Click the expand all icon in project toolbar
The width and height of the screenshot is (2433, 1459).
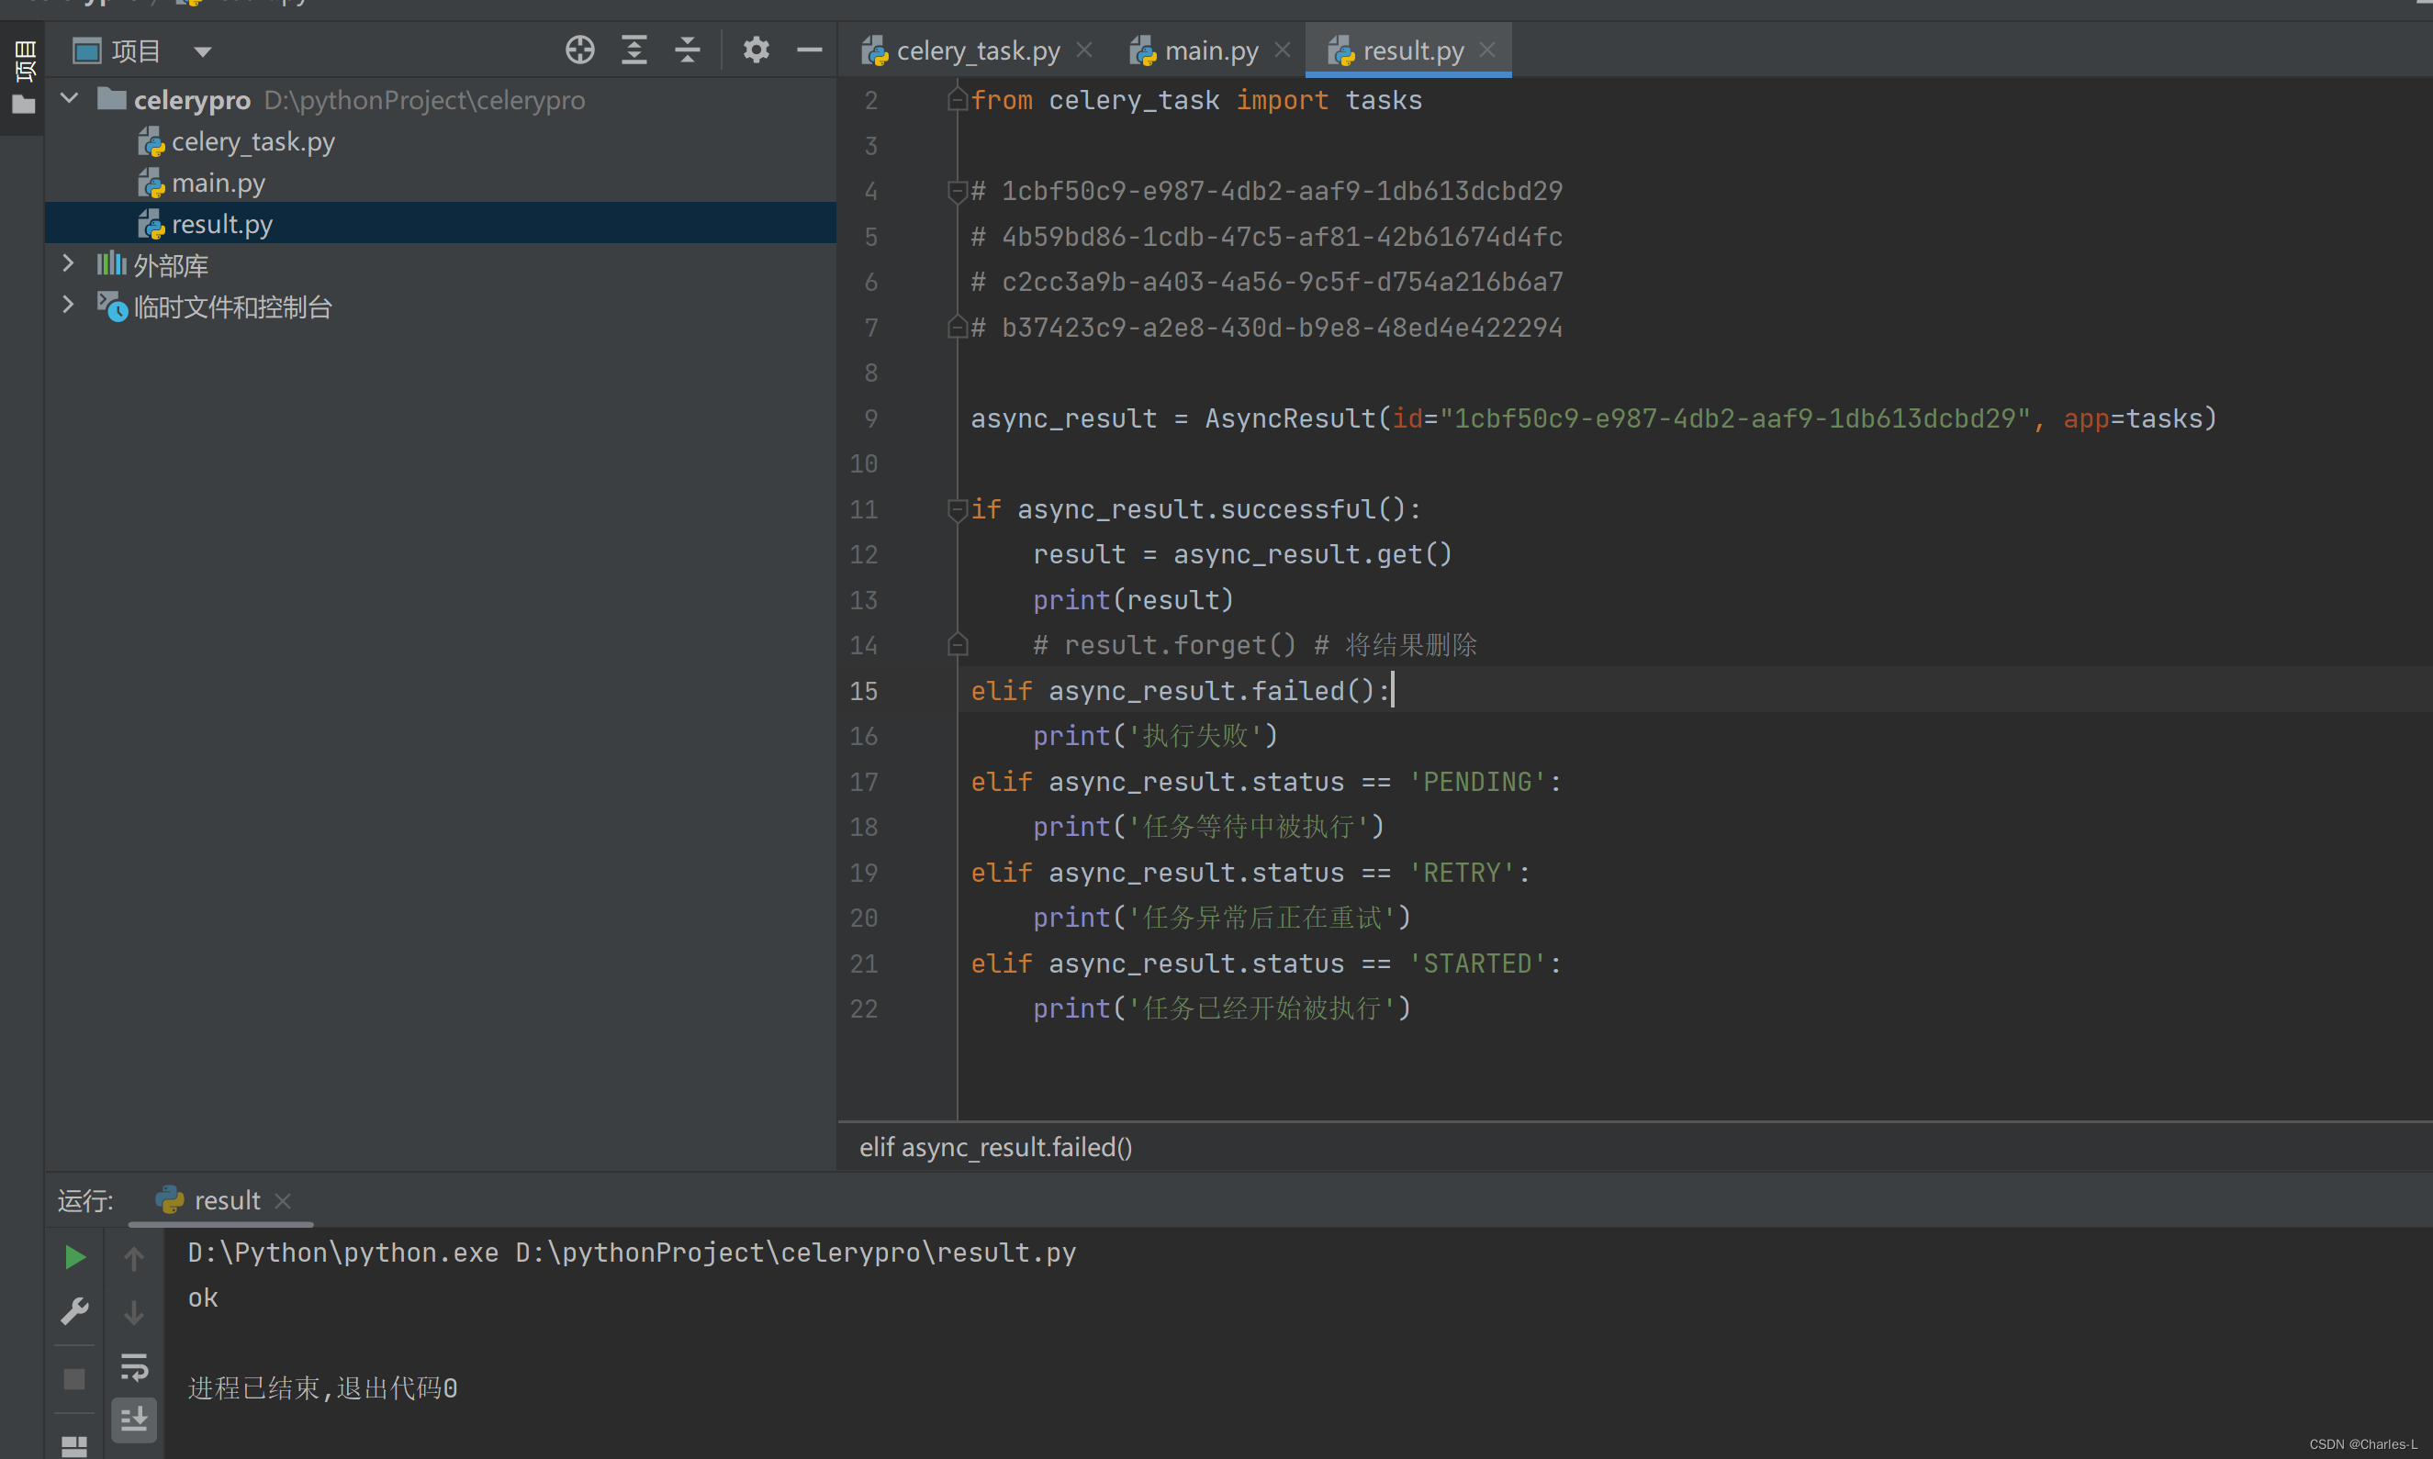coord(634,50)
